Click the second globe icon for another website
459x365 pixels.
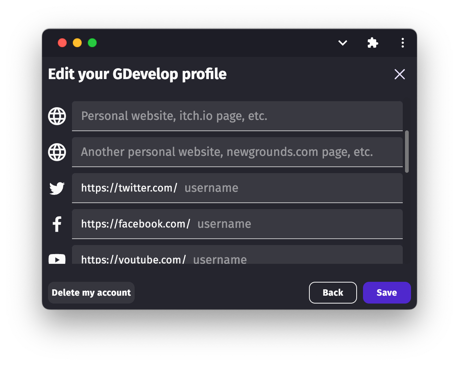click(x=57, y=152)
